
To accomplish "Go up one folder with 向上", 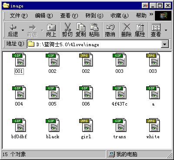I will pos(51,30).
